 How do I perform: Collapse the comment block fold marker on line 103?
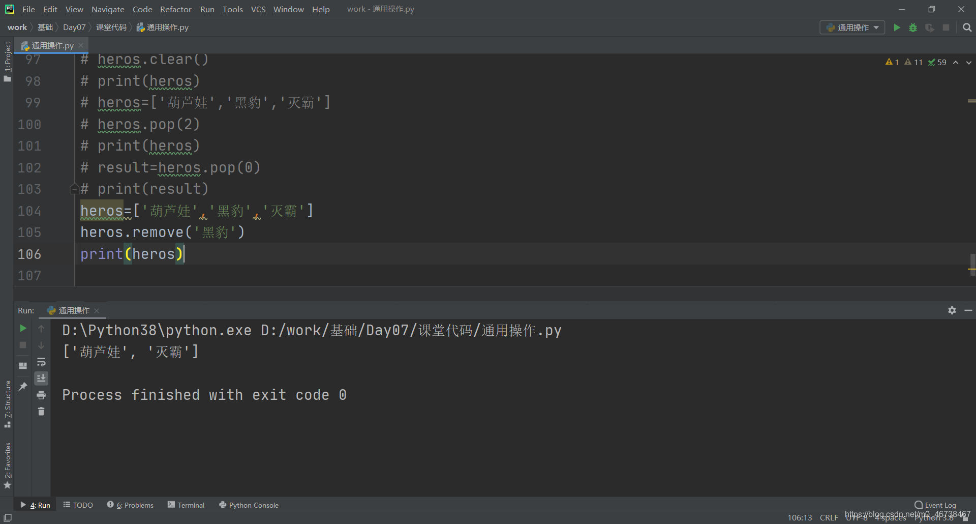click(x=74, y=189)
